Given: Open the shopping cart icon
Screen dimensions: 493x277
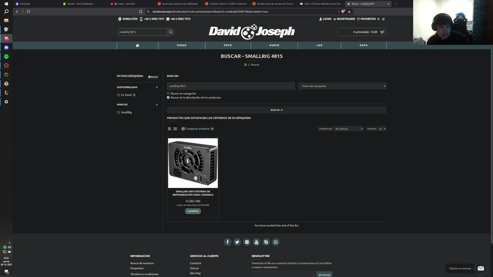Looking at the screenshot, I should tap(382, 32).
